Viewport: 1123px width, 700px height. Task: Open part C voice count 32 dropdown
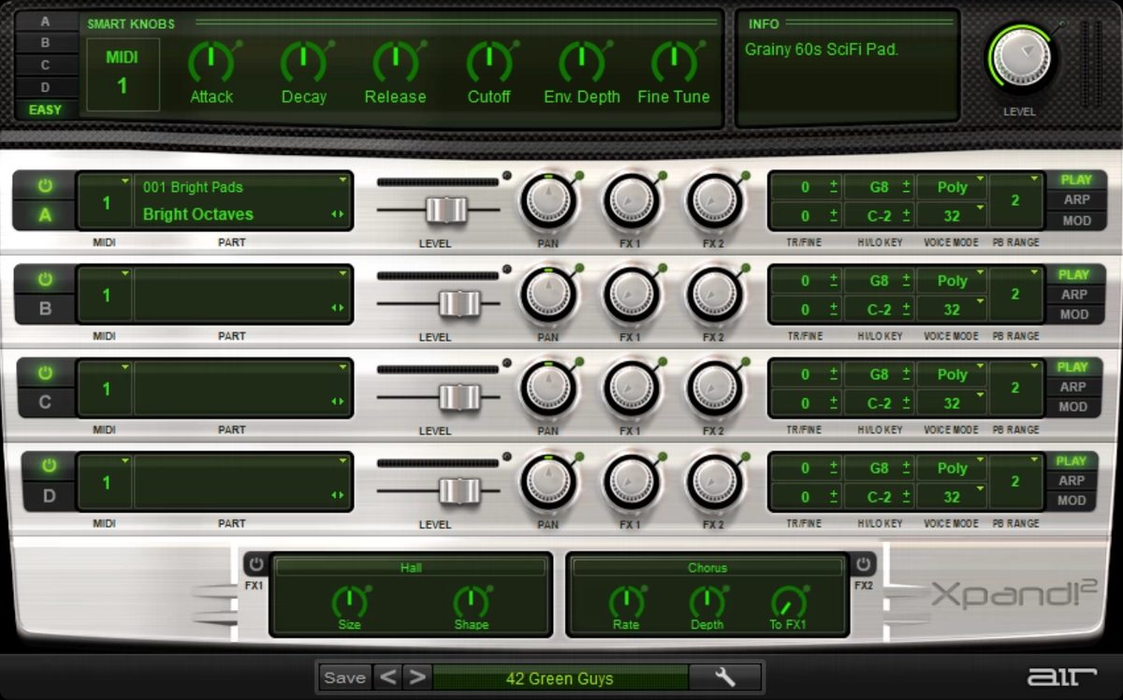[x=951, y=403]
